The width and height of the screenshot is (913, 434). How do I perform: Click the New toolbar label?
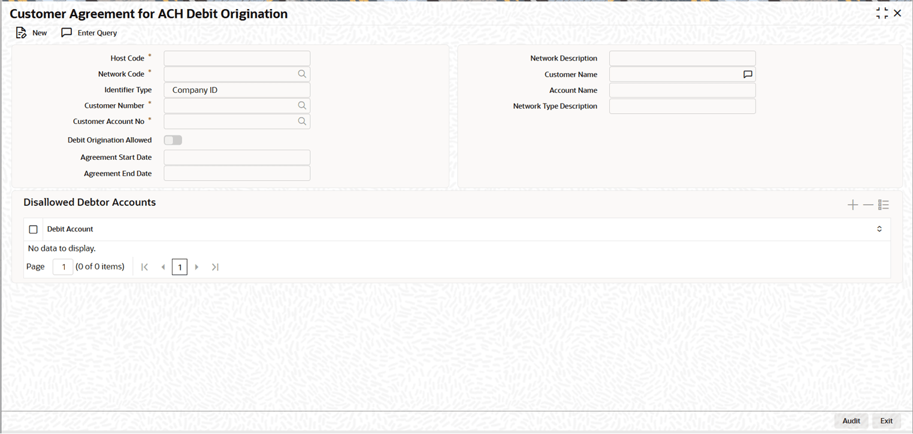(40, 33)
